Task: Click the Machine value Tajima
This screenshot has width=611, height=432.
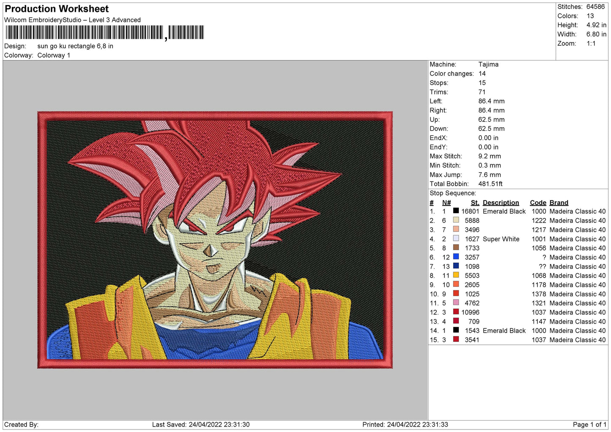Action: click(x=488, y=64)
